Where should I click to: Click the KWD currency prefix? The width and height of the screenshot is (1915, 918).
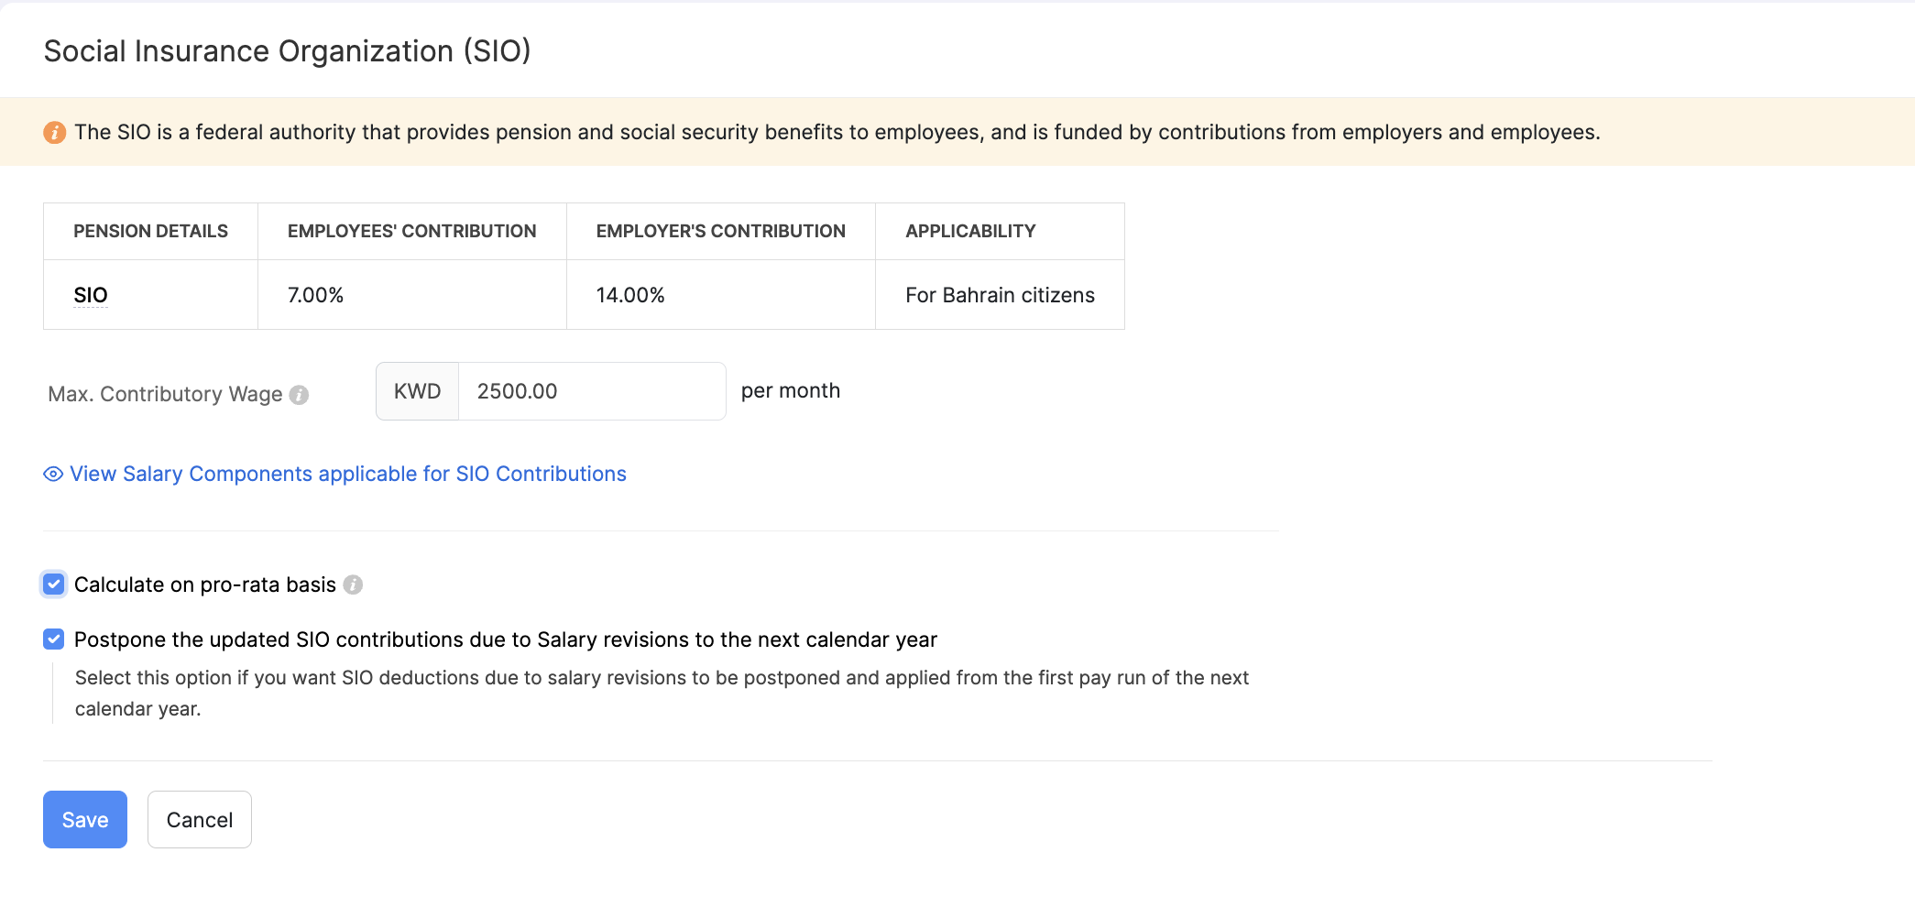417,391
